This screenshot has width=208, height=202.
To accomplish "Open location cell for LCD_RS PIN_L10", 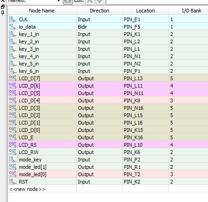I will coord(145,145).
